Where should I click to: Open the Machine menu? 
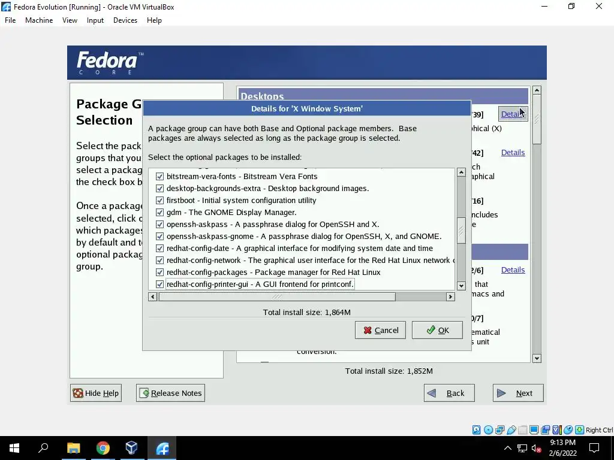click(39, 20)
